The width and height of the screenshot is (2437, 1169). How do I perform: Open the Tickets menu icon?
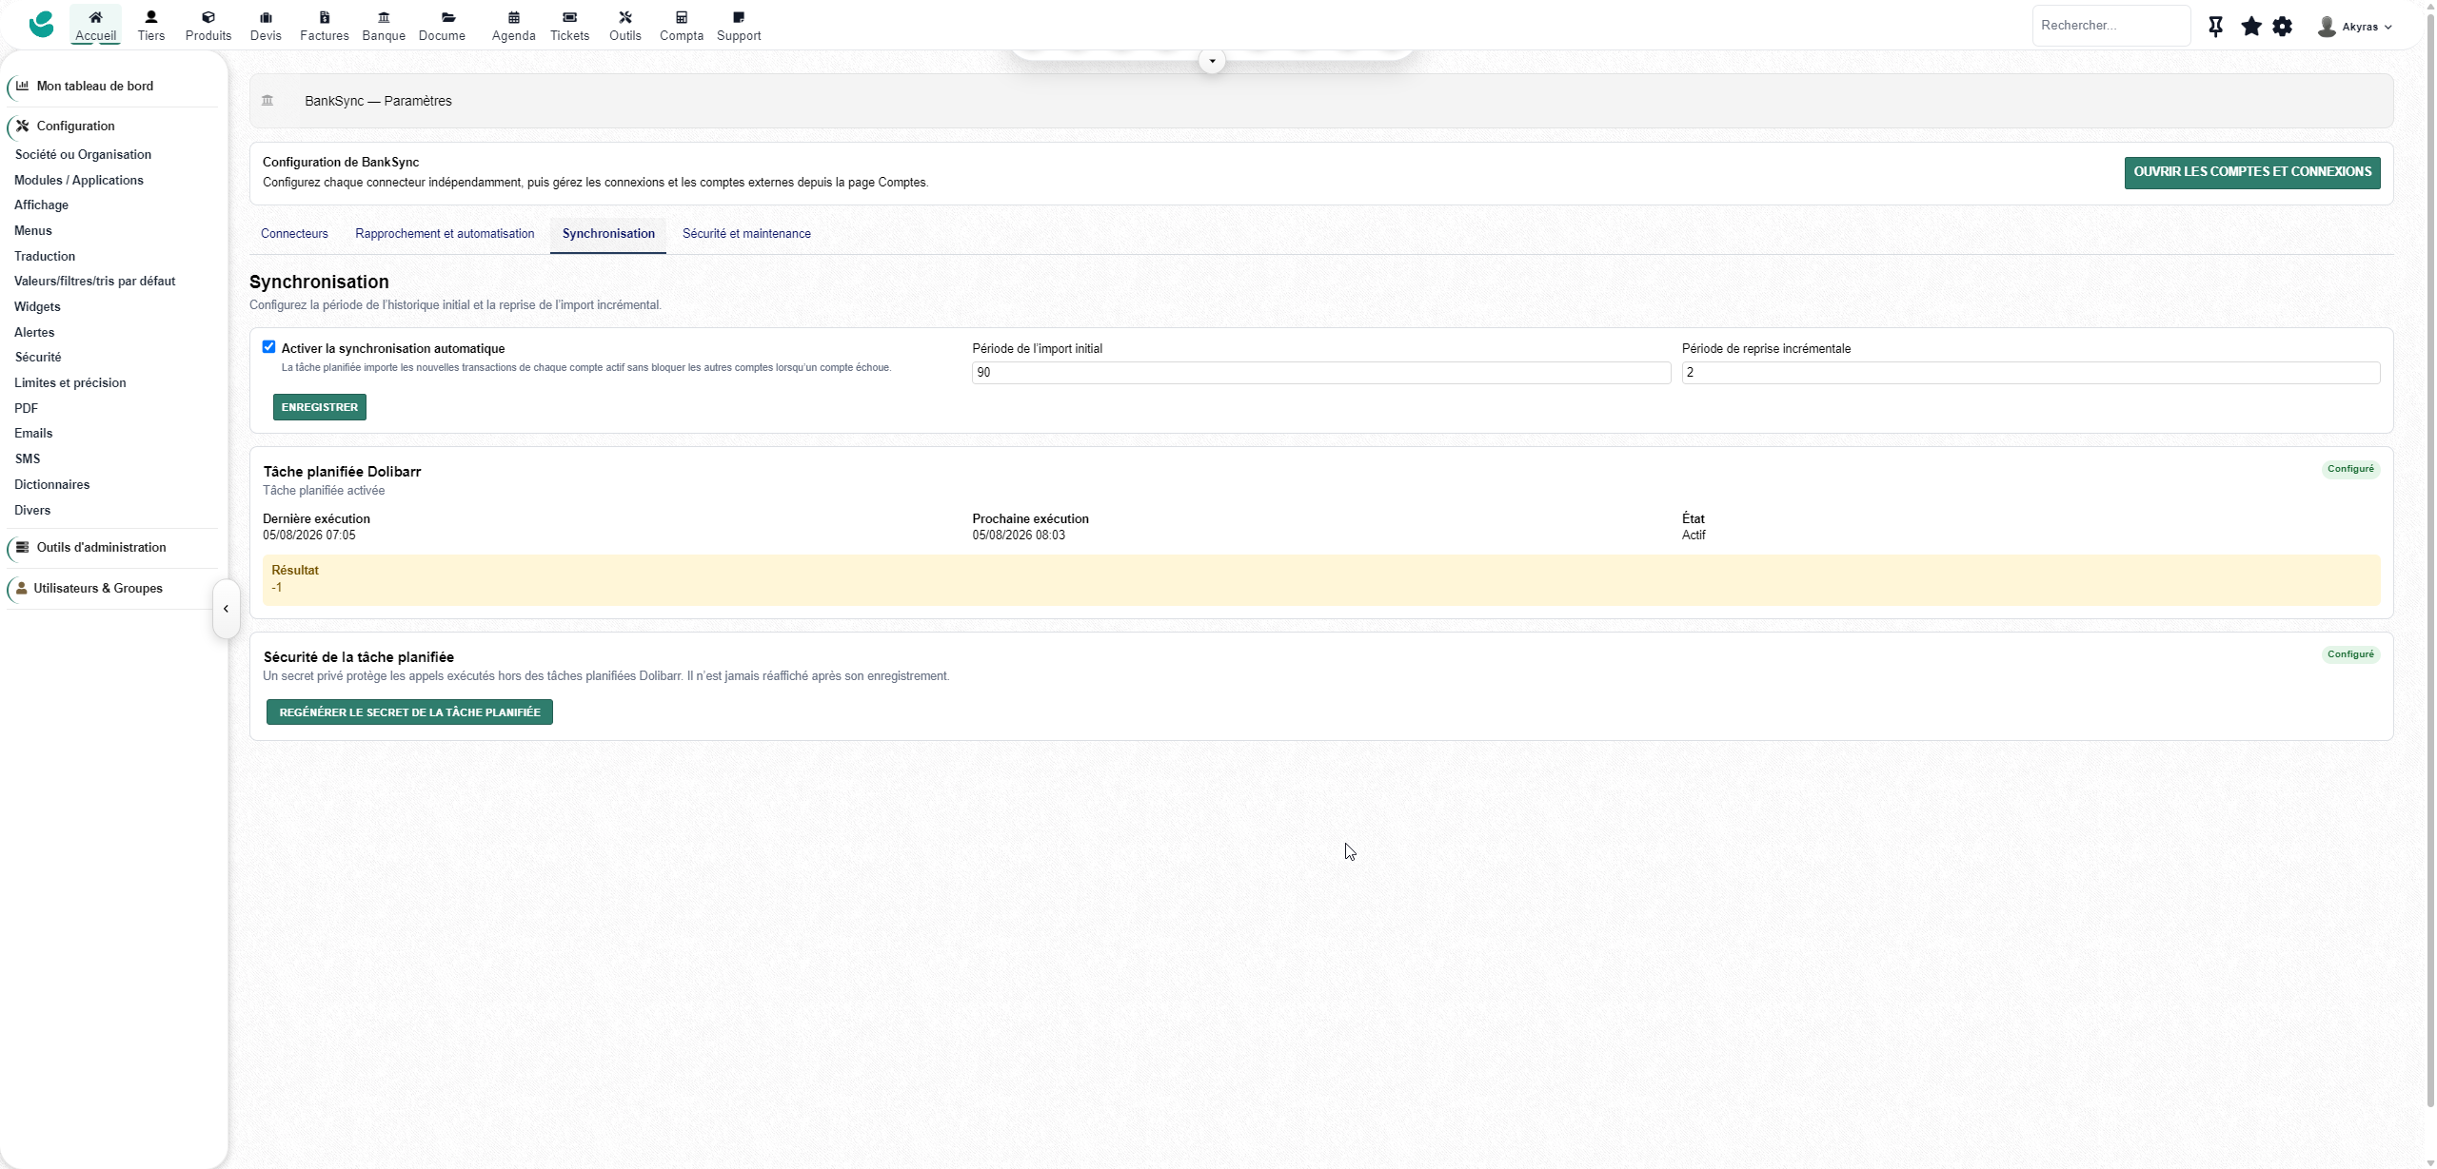(x=569, y=17)
